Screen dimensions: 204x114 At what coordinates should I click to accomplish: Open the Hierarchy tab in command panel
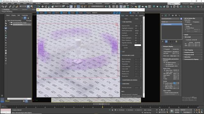[x=169, y=16]
